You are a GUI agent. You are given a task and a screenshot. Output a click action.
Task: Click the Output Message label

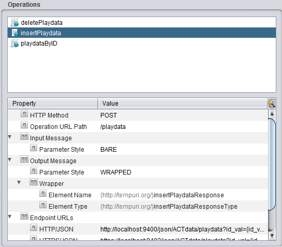[x=53, y=161]
